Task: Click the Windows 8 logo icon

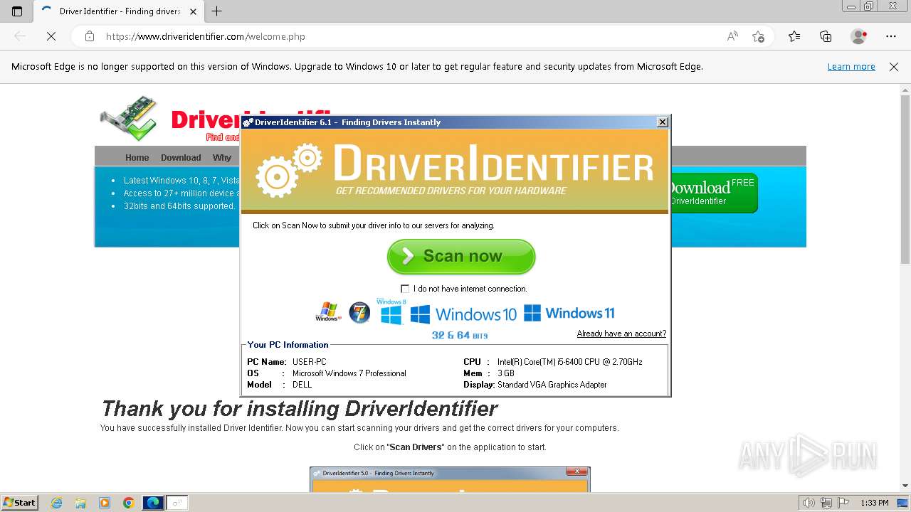Action: click(391, 312)
